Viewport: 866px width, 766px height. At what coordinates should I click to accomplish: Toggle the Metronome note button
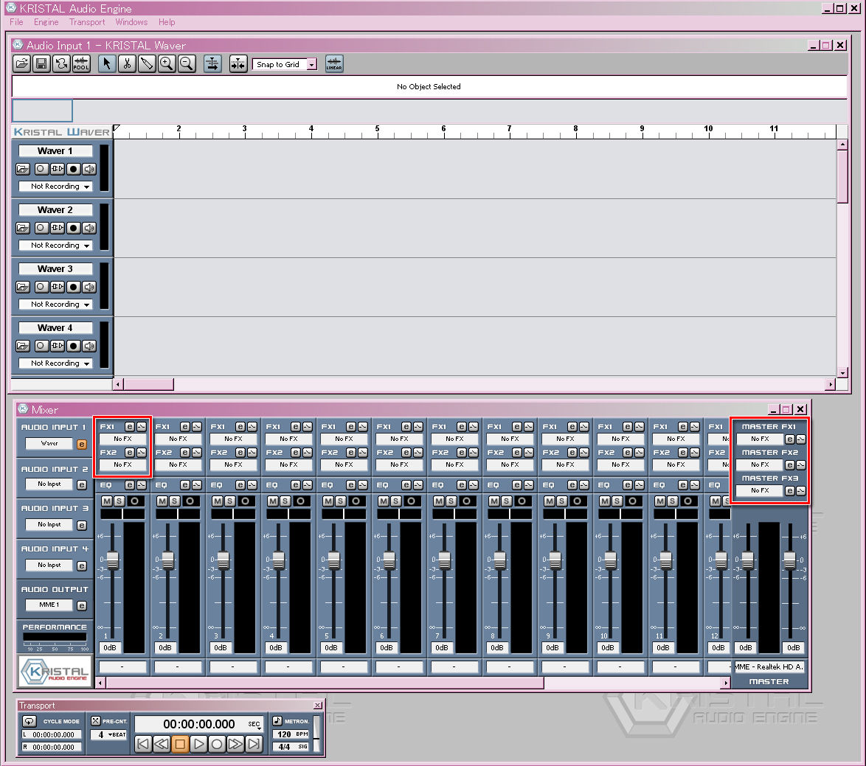point(277,721)
